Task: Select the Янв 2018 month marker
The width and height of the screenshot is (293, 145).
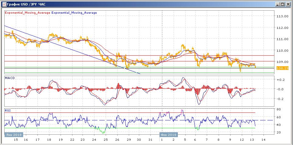Action: (x=13, y=135)
